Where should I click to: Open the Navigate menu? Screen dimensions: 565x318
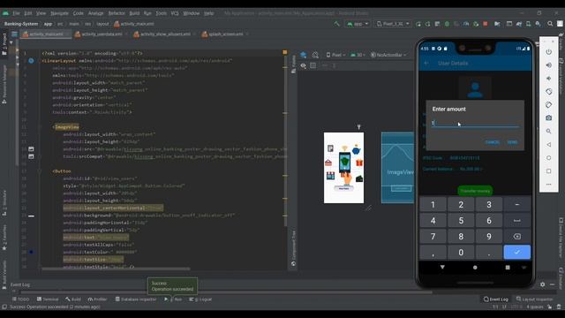59,13
